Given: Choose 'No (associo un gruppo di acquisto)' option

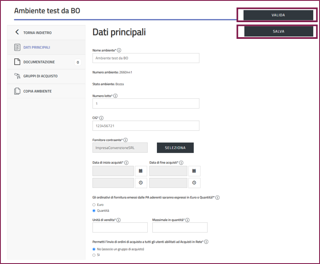Looking at the screenshot, I should click(94, 249).
